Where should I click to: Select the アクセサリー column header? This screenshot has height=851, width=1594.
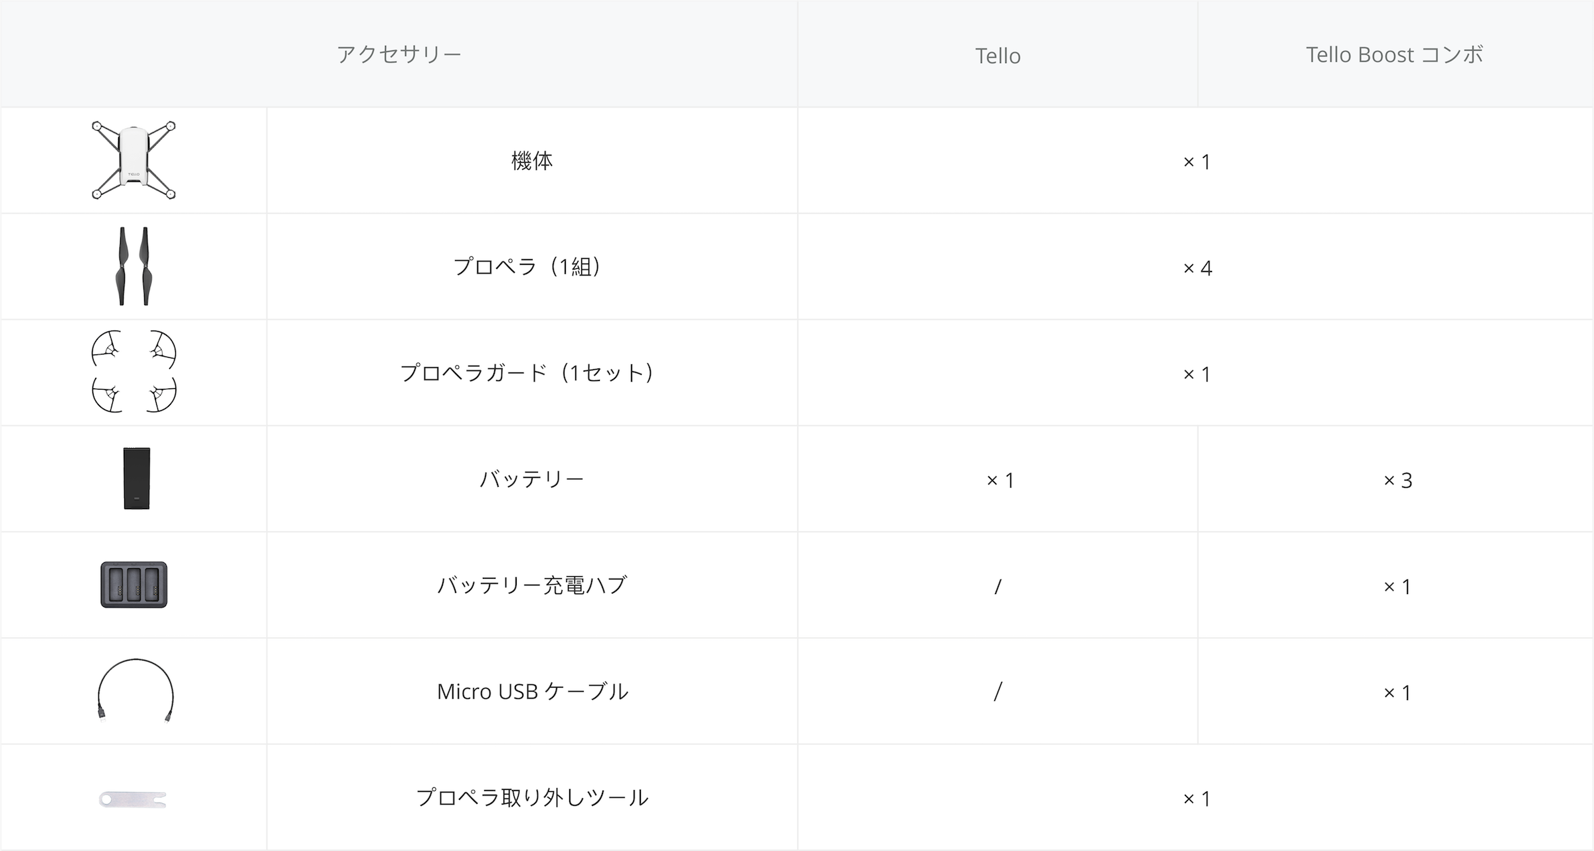(399, 54)
